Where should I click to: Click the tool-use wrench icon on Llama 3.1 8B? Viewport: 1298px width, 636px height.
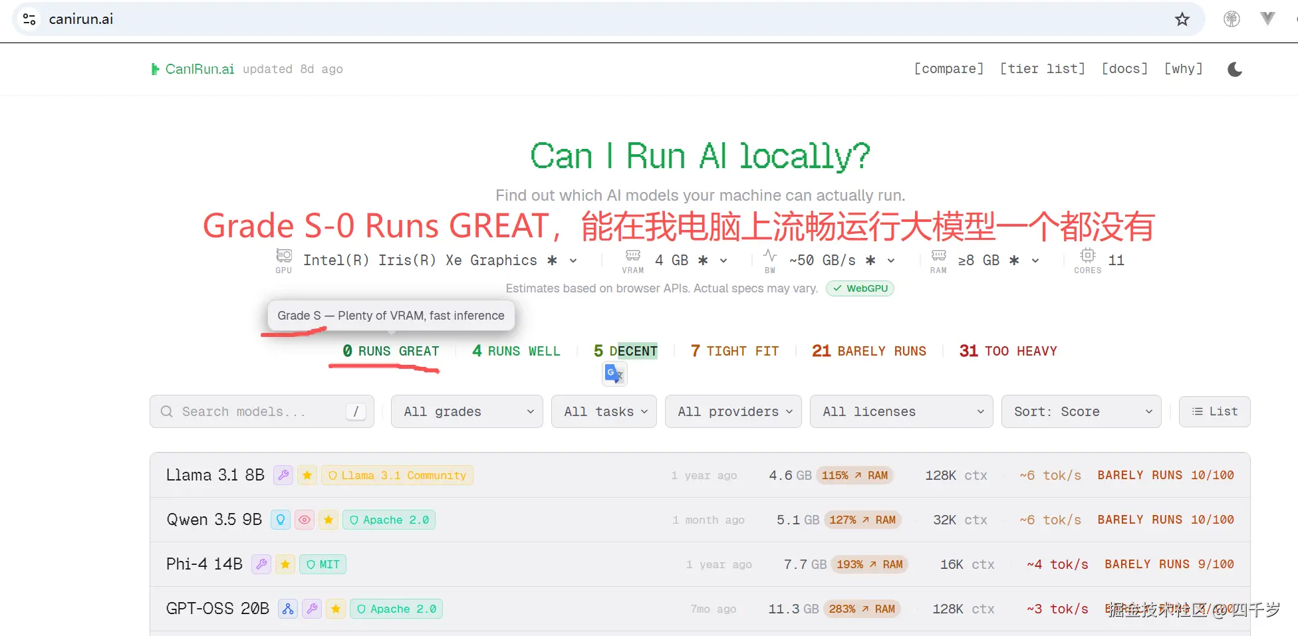[x=283, y=475]
